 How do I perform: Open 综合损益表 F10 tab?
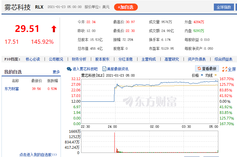[223, 59]
